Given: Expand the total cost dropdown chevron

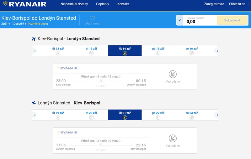Looking at the screenshot, I should 180,20.
